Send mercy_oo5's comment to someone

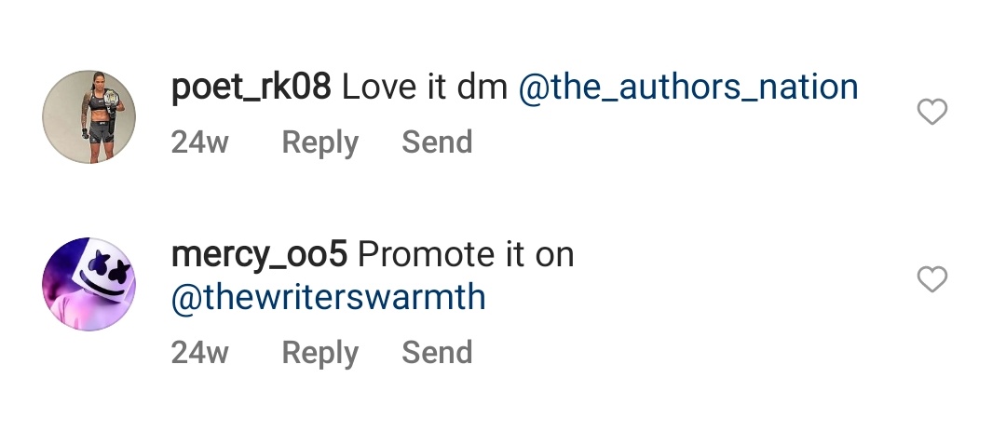coord(437,352)
